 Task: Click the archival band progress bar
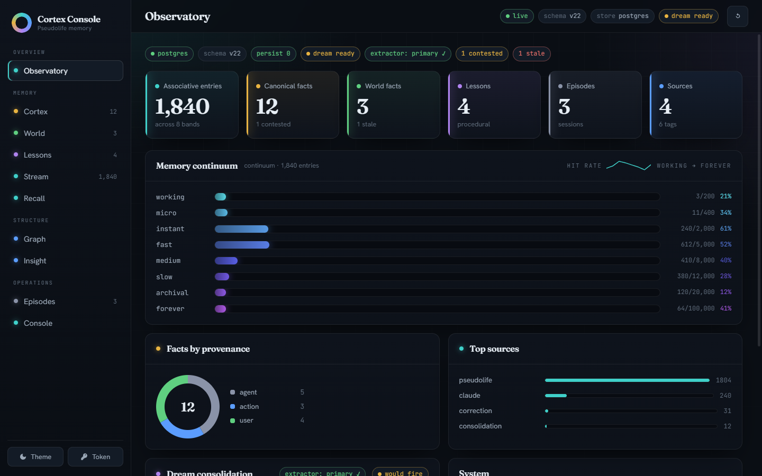click(x=437, y=292)
